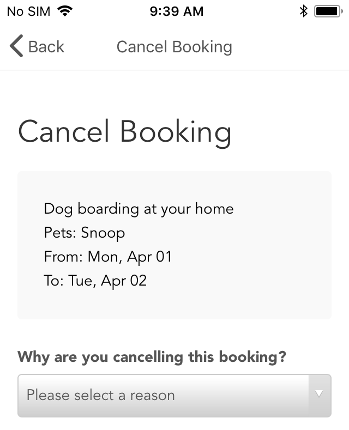This screenshot has height=430, width=349.
Task: Click the large Cancel Booking heading
Action: point(124,132)
